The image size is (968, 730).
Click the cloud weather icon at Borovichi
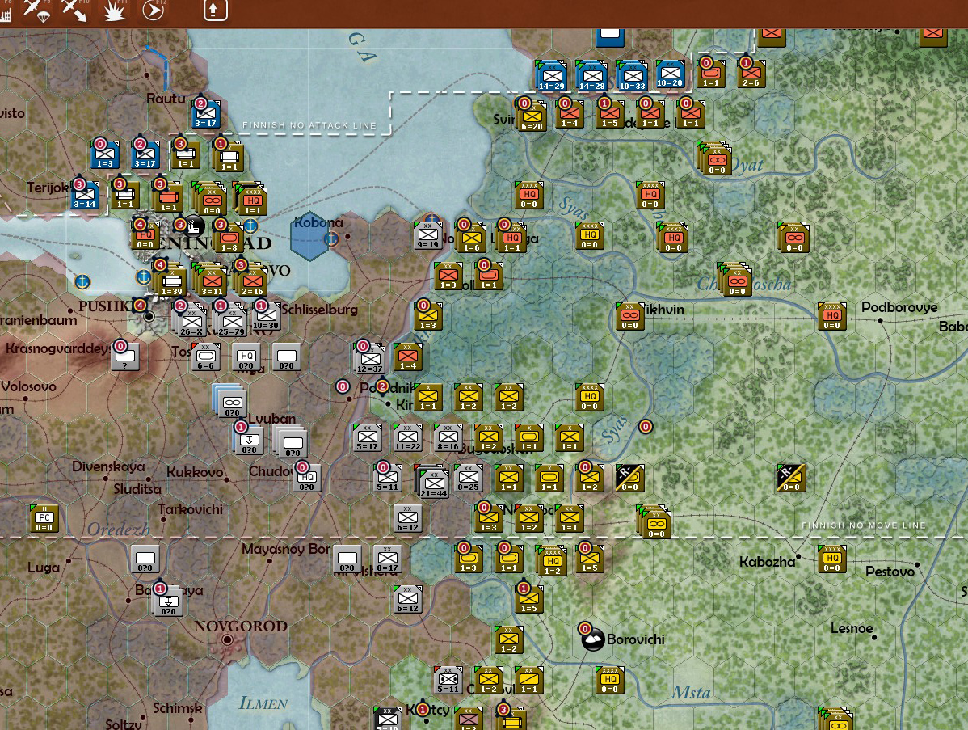click(x=593, y=640)
